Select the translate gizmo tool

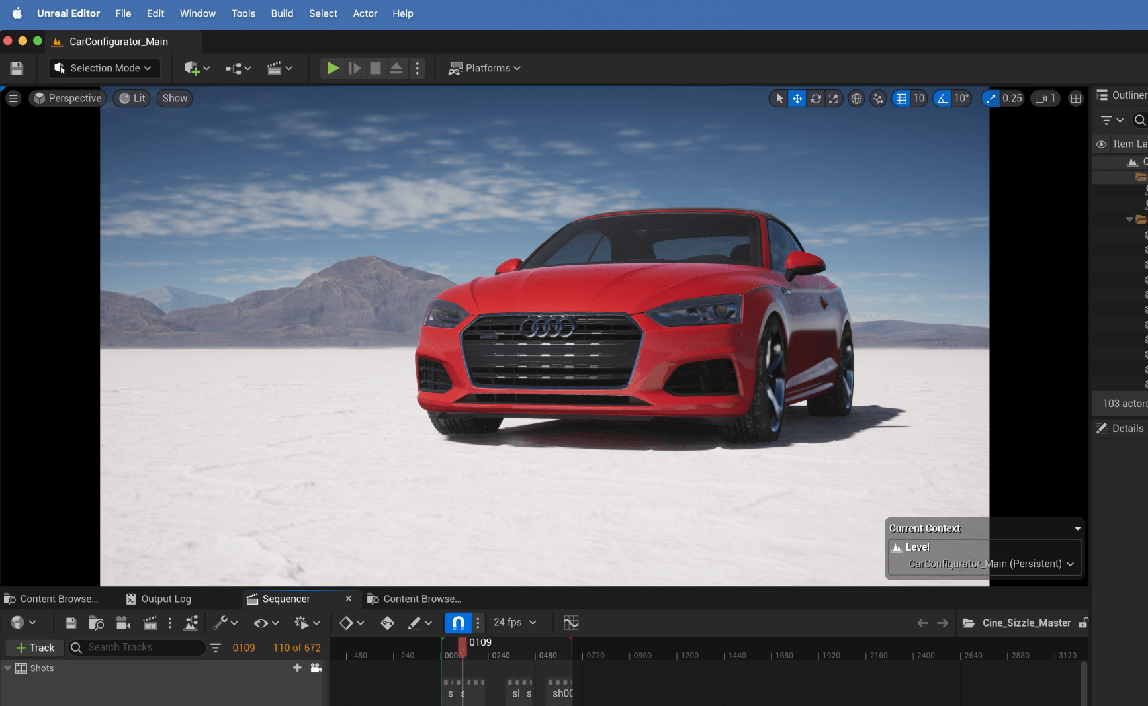tap(797, 99)
